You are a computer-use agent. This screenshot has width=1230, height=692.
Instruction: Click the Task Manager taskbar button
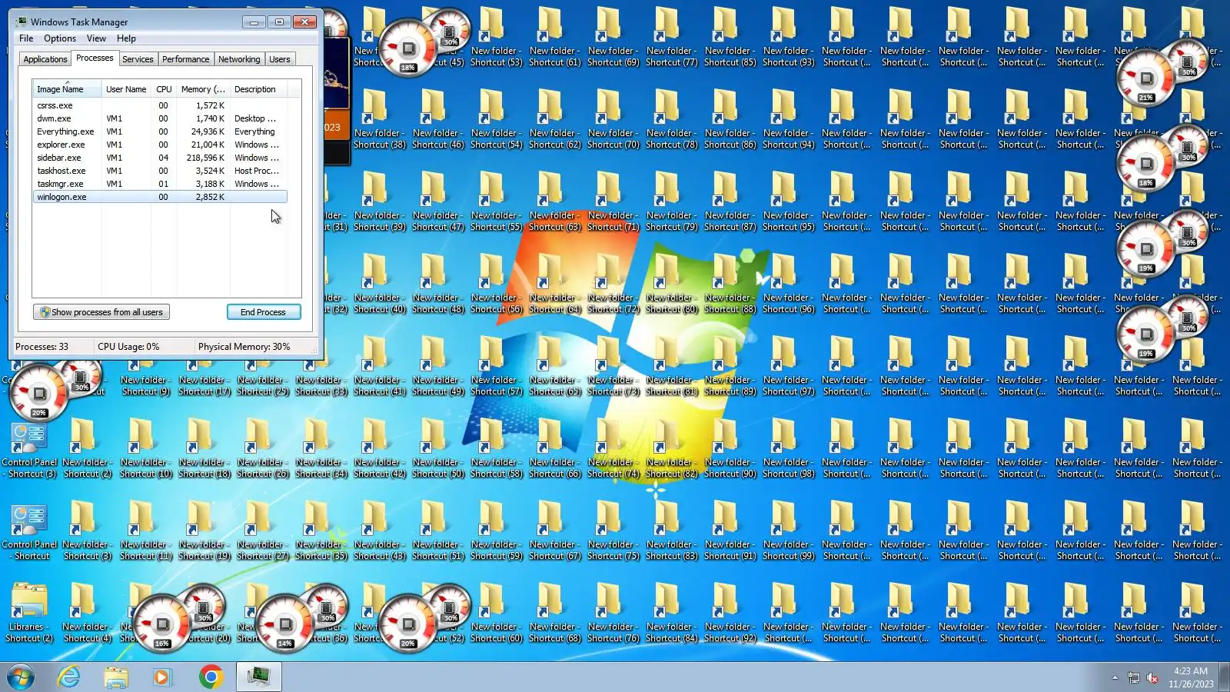click(258, 677)
